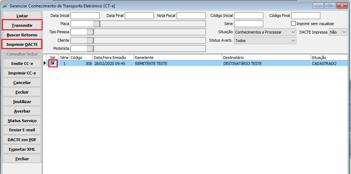
Task: Click the Placa lookup button
Action: [96, 24]
